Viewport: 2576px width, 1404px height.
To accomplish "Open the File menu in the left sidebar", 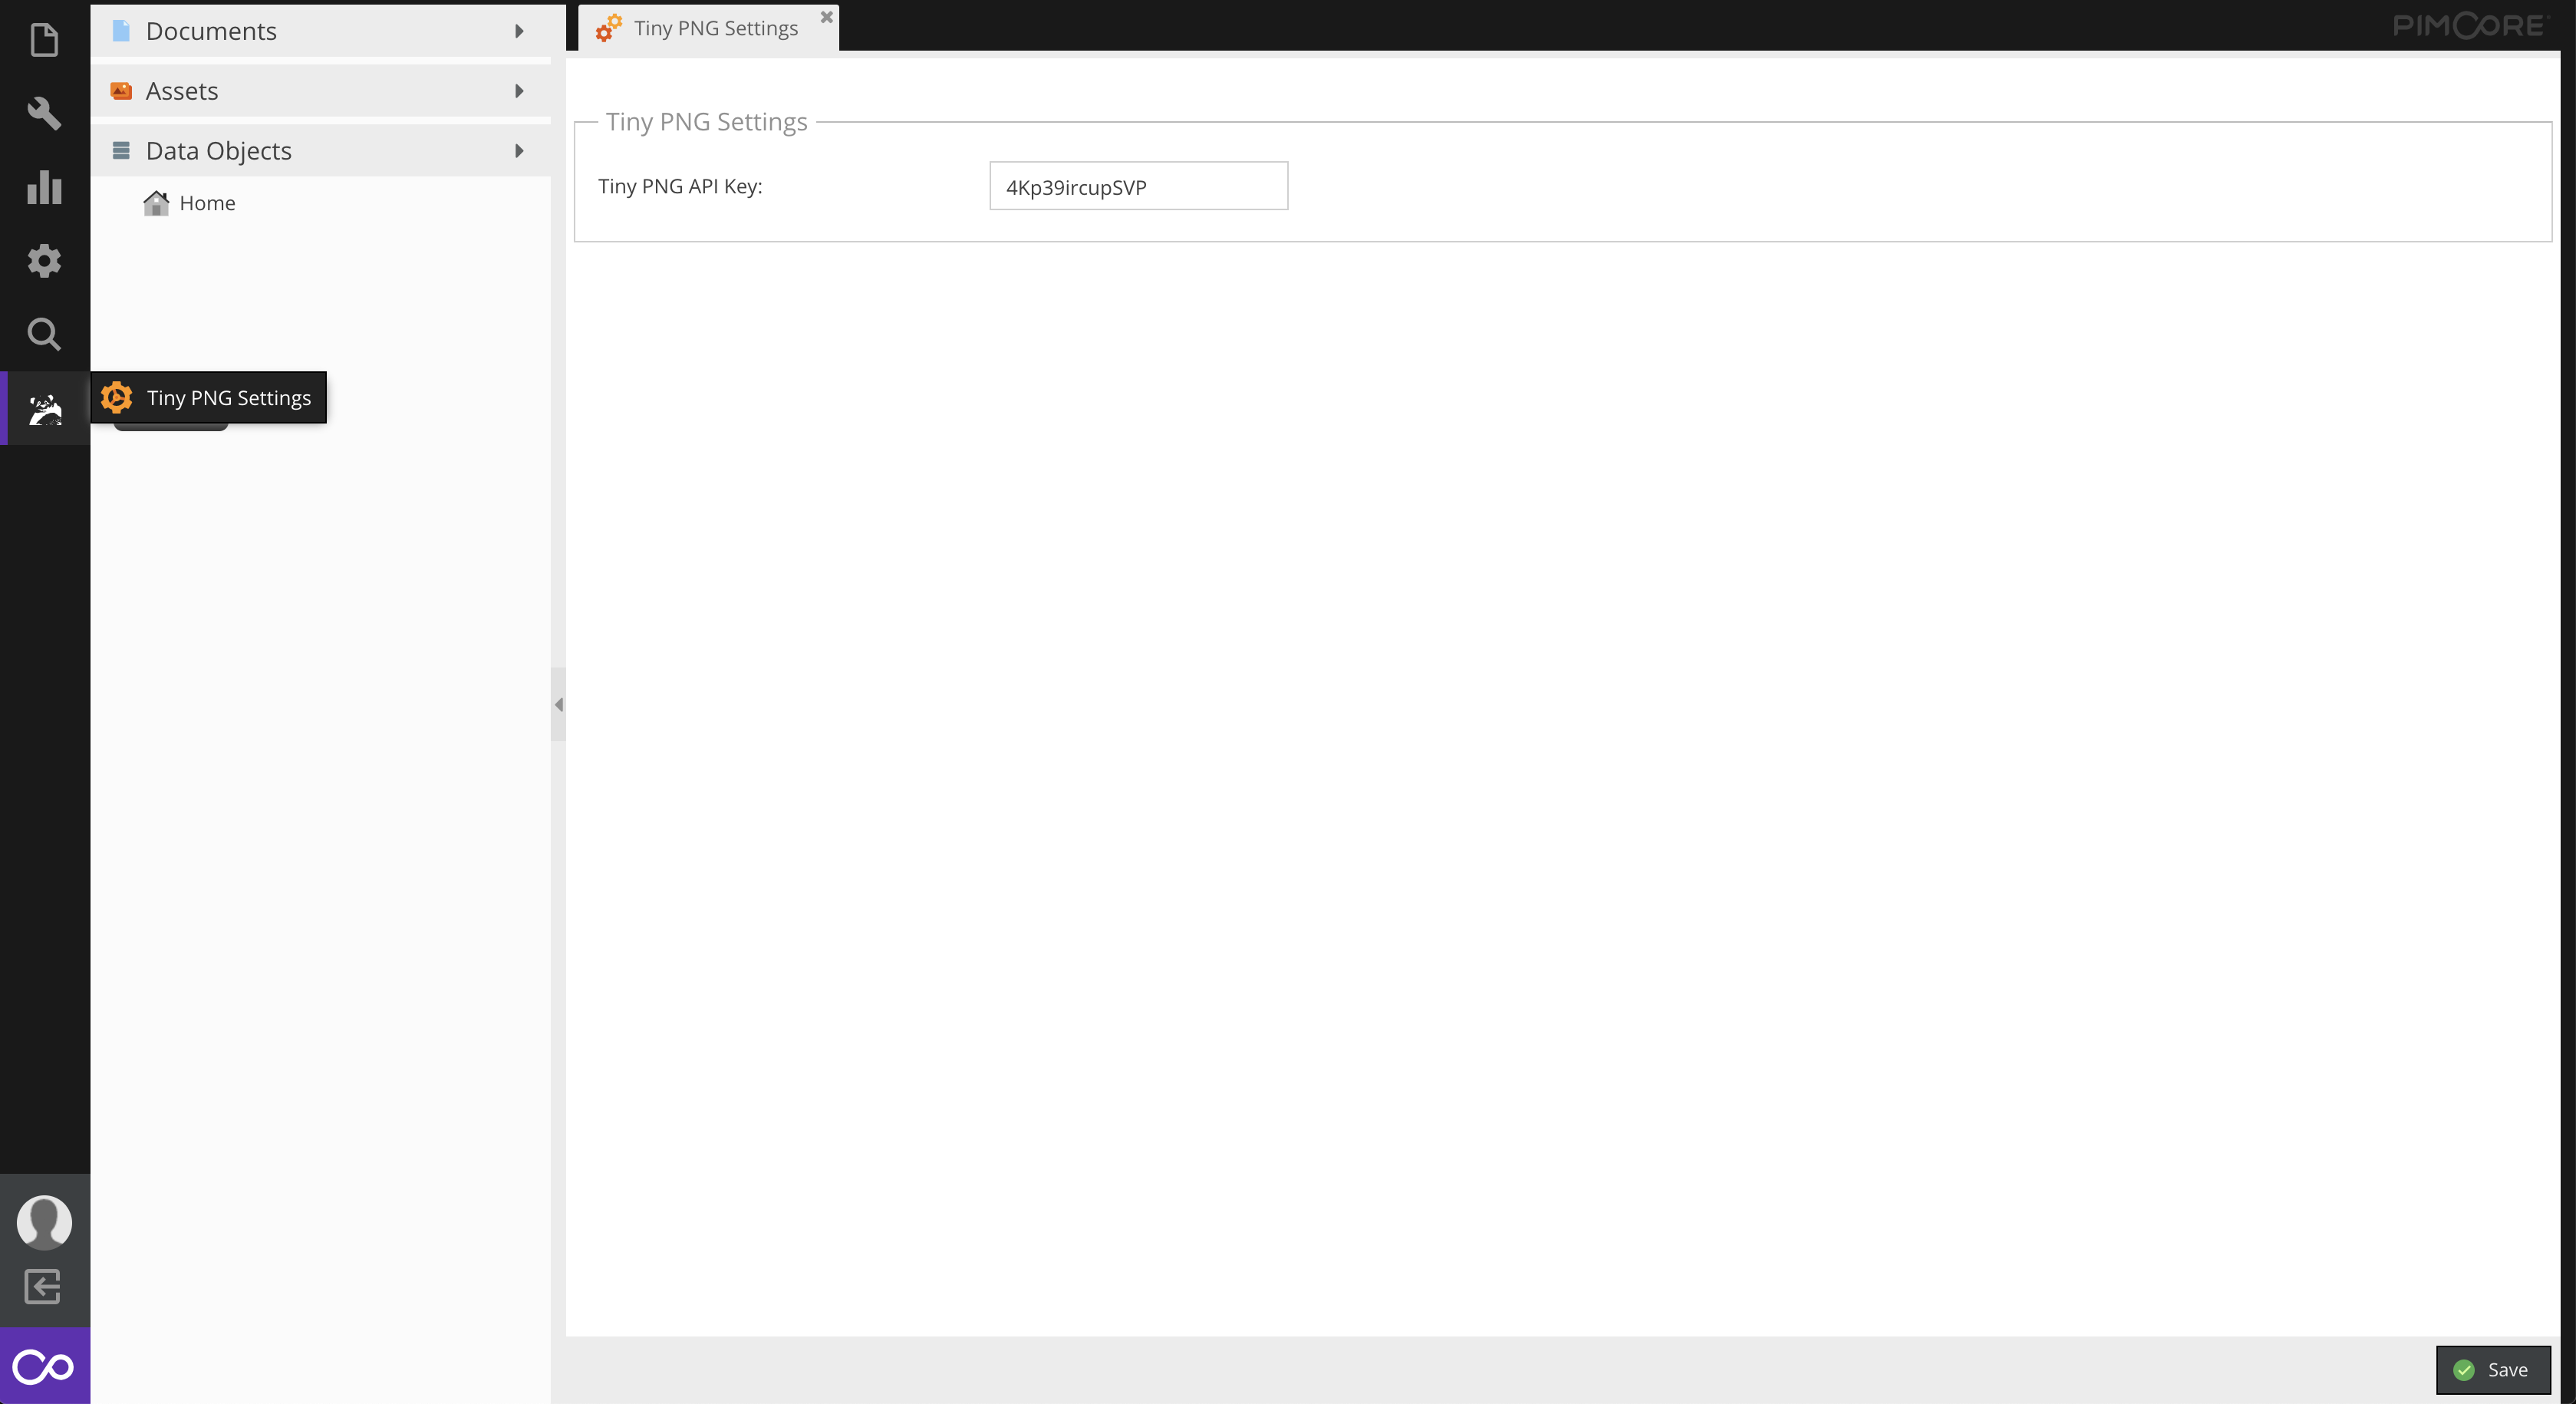I will pos(44,40).
